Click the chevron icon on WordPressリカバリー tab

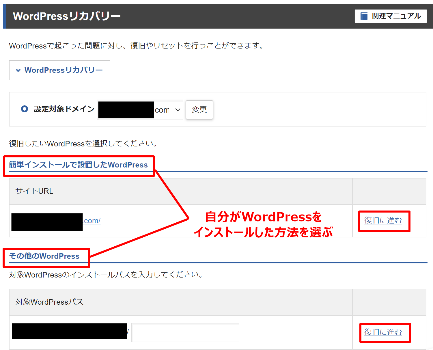click(x=18, y=70)
